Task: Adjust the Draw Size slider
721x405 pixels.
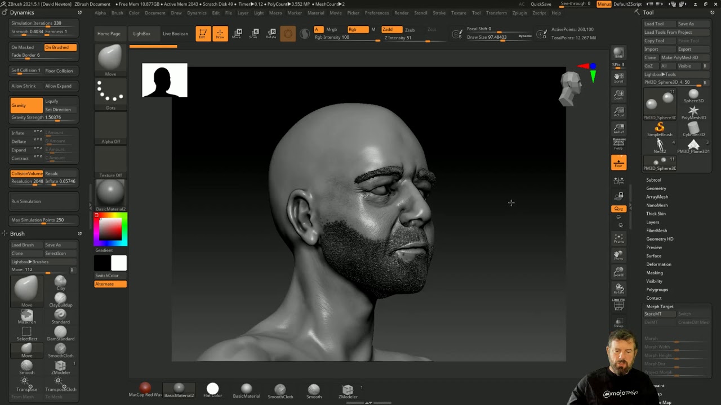Action: click(499, 37)
